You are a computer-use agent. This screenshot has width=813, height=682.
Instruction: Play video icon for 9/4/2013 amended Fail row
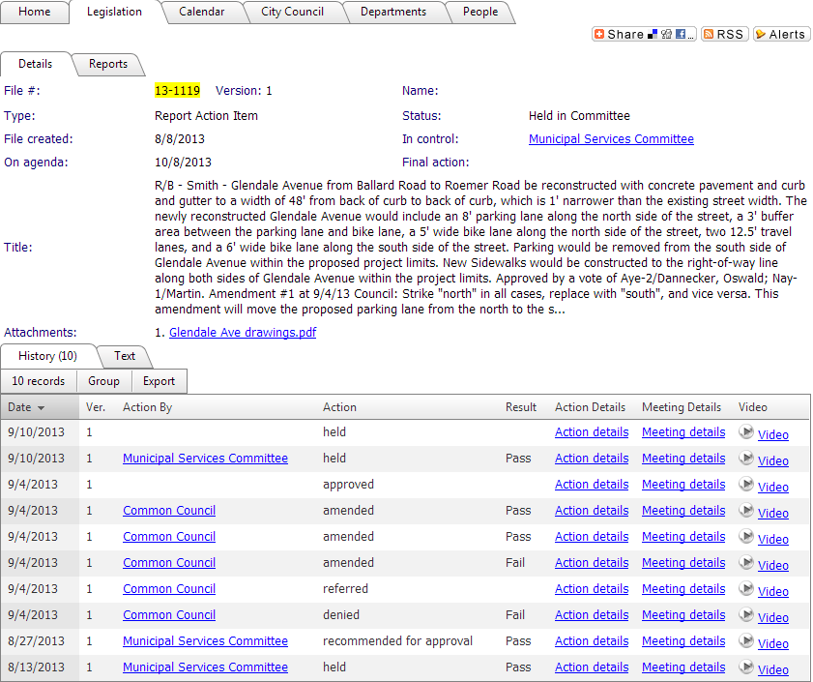(746, 563)
